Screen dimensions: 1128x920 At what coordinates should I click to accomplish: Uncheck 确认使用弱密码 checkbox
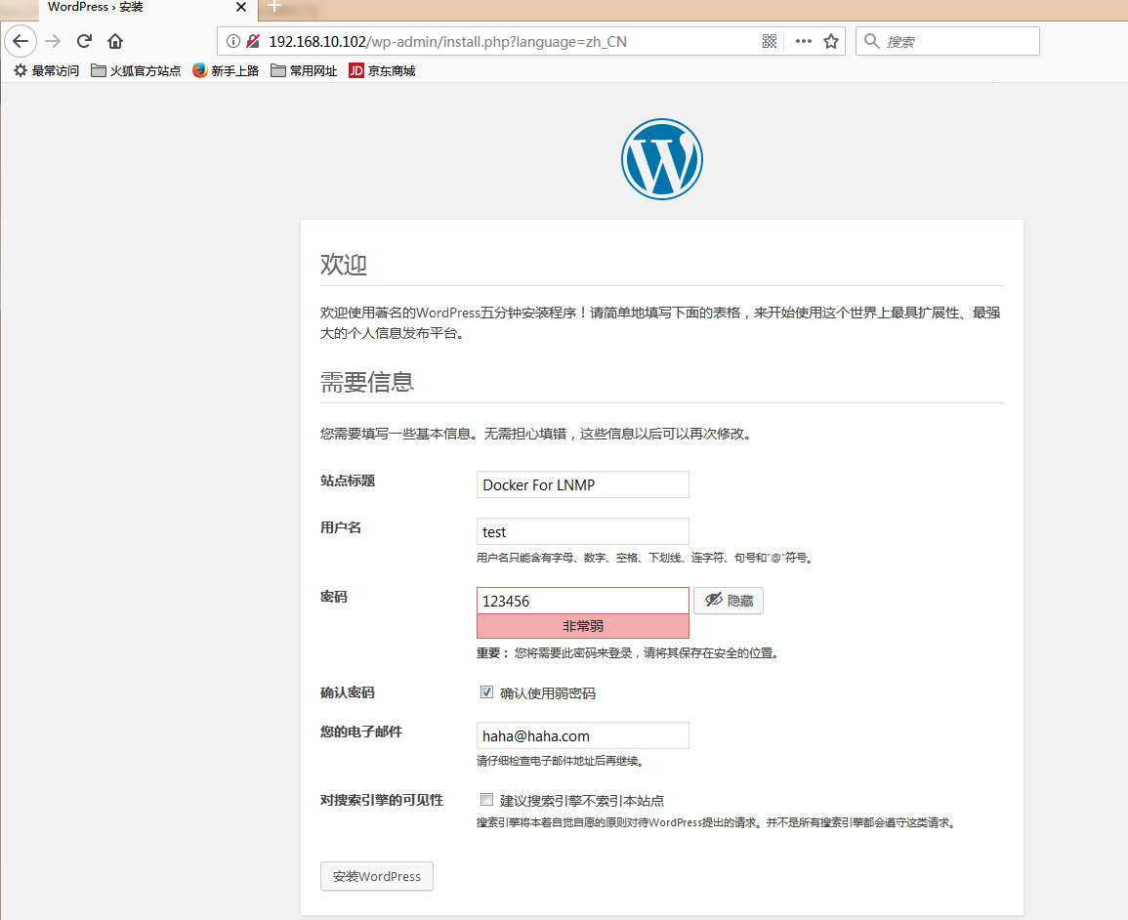click(x=487, y=692)
